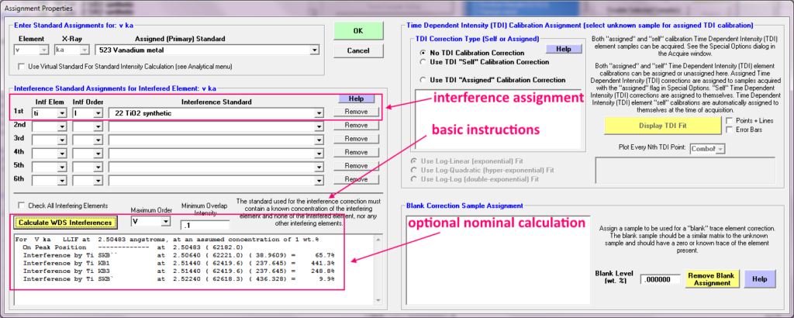Image resolution: width=794 pixels, height=318 pixels.
Task: Enable Use Virtual Standard checkbox
Action: click(x=21, y=67)
